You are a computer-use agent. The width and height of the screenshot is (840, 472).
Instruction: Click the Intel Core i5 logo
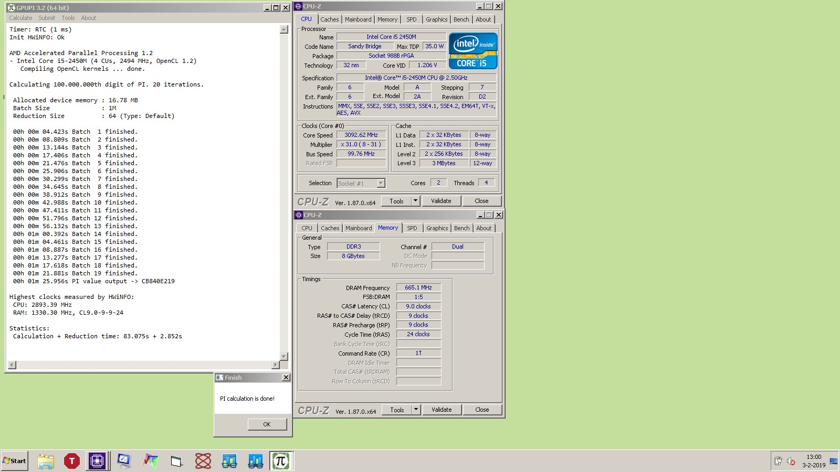(x=473, y=51)
